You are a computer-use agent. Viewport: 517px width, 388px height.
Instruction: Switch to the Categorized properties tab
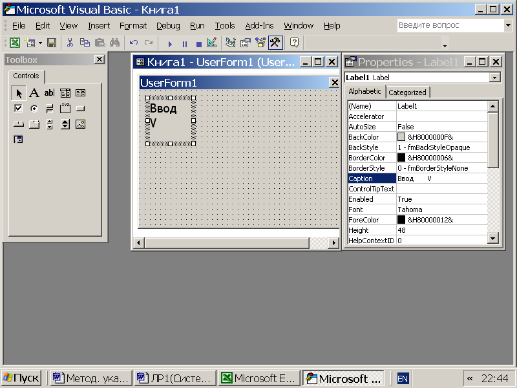tap(407, 92)
